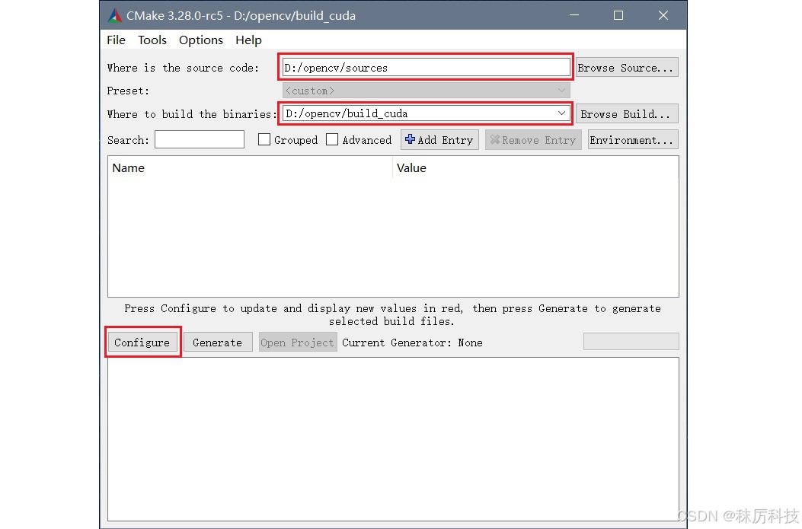Image resolution: width=802 pixels, height=529 pixels.
Task: Click the Name column header
Action: [x=250, y=167]
